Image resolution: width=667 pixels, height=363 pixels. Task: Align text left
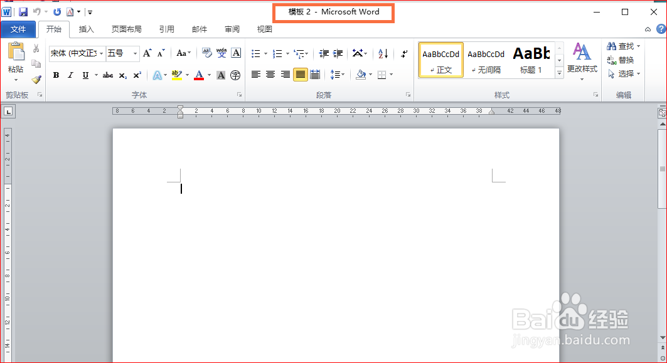(255, 75)
